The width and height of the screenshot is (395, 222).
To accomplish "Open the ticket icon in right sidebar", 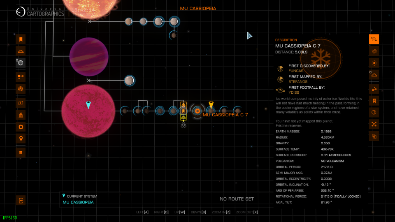I will click(374, 51).
